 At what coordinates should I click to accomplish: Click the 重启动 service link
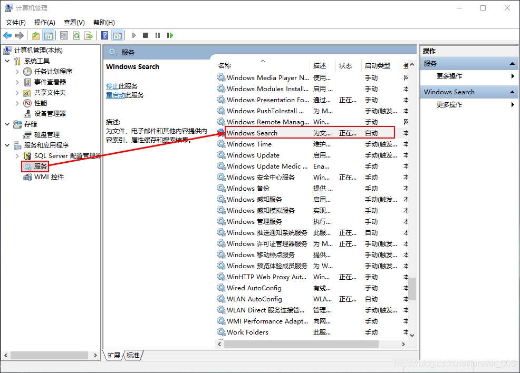coord(115,95)
